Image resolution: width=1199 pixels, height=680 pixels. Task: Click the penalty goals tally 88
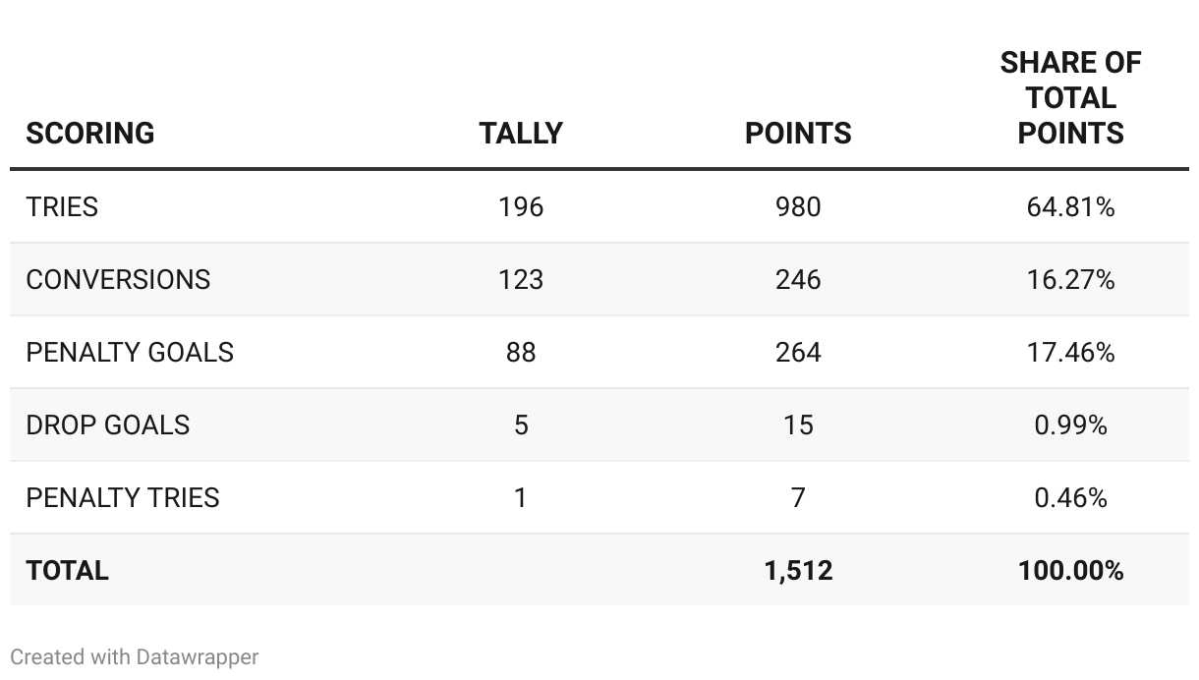520,353
